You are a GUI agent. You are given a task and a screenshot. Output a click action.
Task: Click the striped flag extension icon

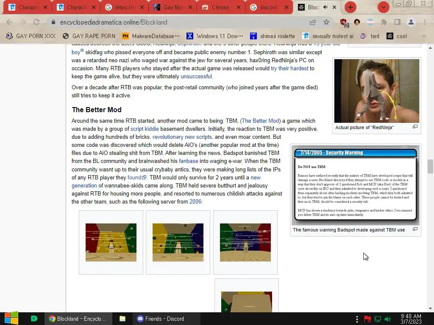370,22
